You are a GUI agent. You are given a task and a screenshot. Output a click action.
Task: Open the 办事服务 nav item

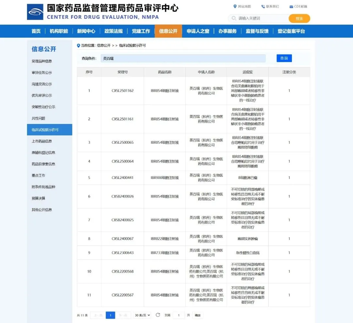click(227, 31)
